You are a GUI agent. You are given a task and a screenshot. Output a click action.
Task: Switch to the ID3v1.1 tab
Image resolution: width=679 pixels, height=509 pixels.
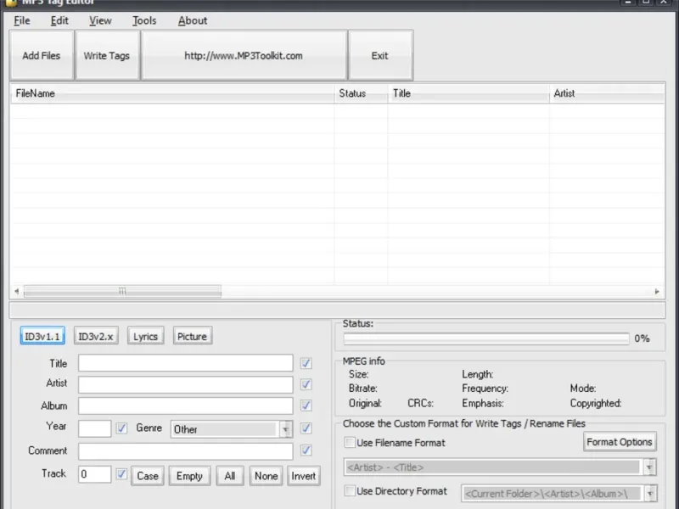(x=42, y=336)
